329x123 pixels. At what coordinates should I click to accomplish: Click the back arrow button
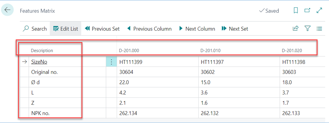pos(7,10)
